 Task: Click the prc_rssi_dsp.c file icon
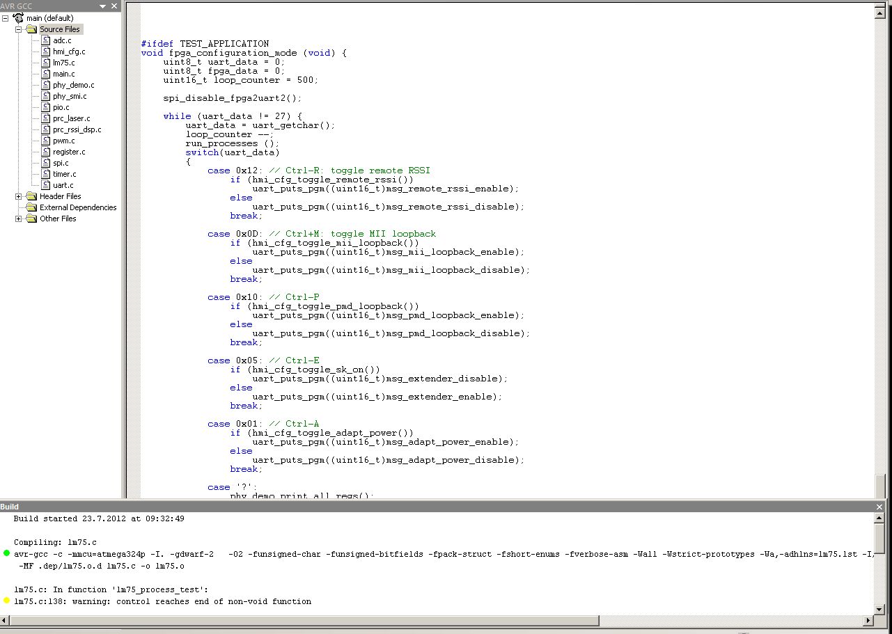point(46,129)
